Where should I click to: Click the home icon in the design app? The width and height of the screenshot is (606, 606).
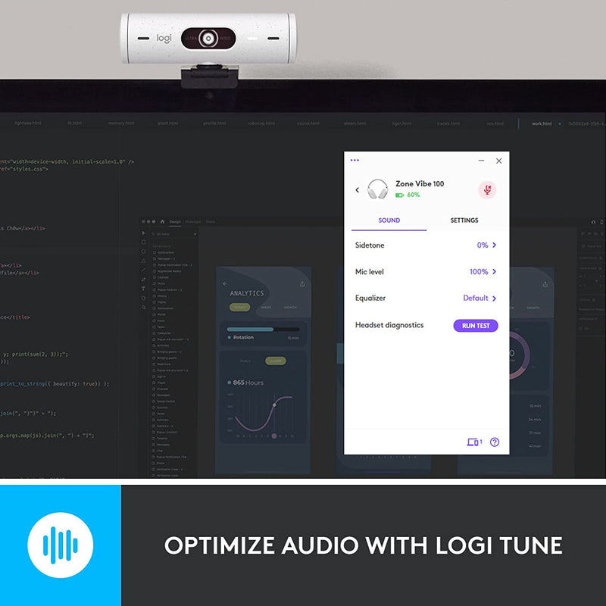coord(162,222)
